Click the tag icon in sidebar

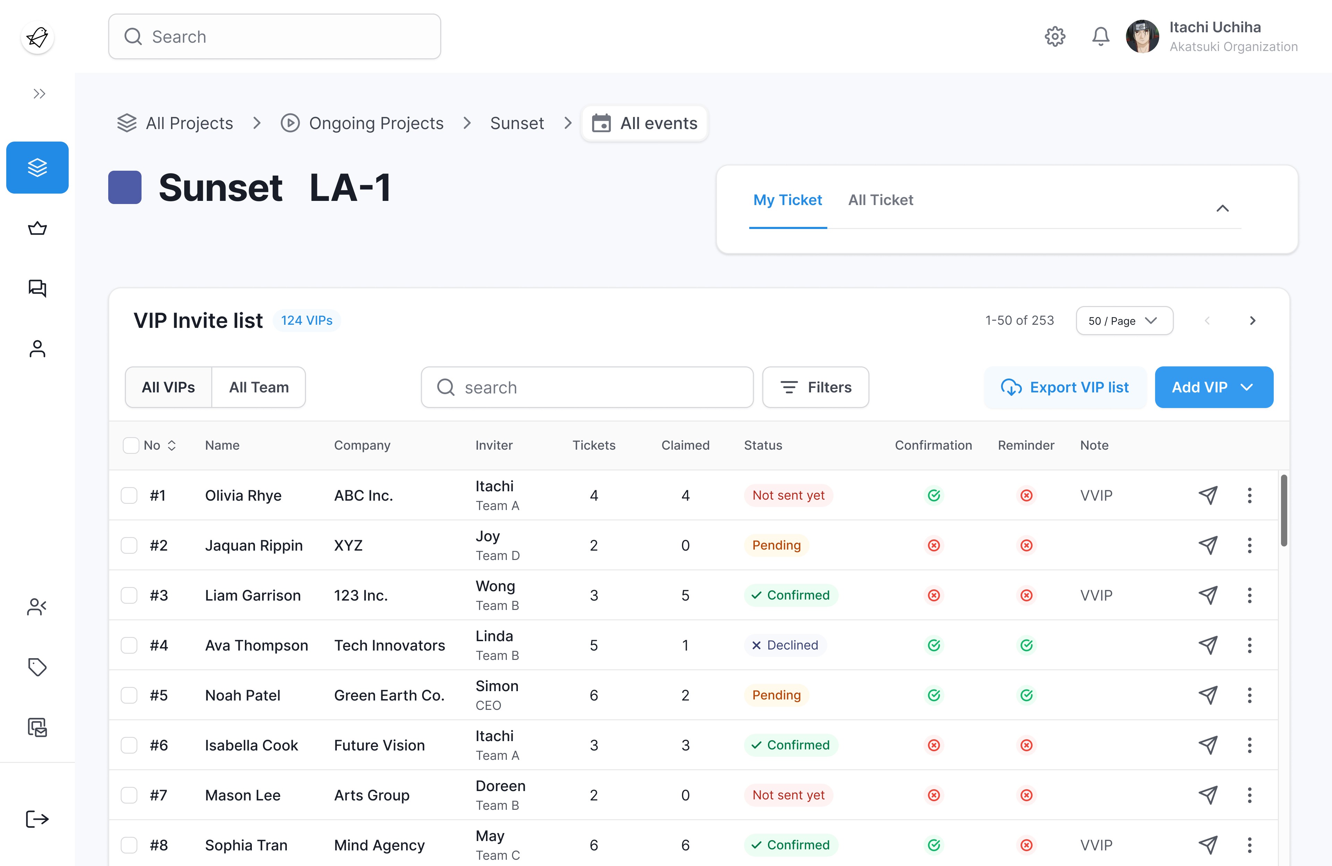[37, 667]
